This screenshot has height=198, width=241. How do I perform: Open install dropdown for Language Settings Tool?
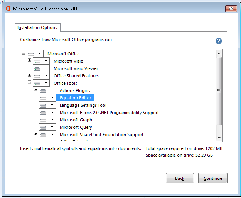(x=47, y=105)
